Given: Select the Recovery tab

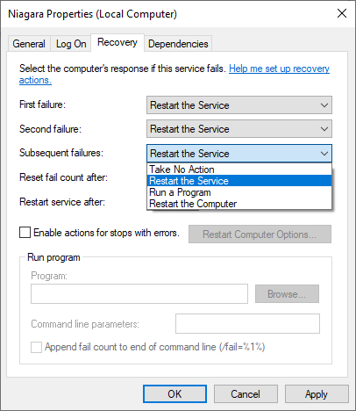Looking at the screenshot, I should tap(117, 42).
